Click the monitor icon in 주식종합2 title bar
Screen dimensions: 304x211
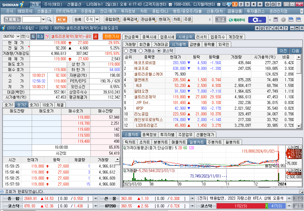pyautogui.click(x=262, y=28)
